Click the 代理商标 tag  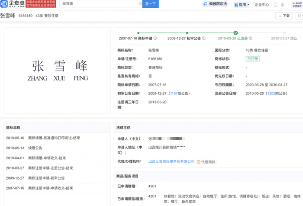pyautogui.click(x=206, y=162)
